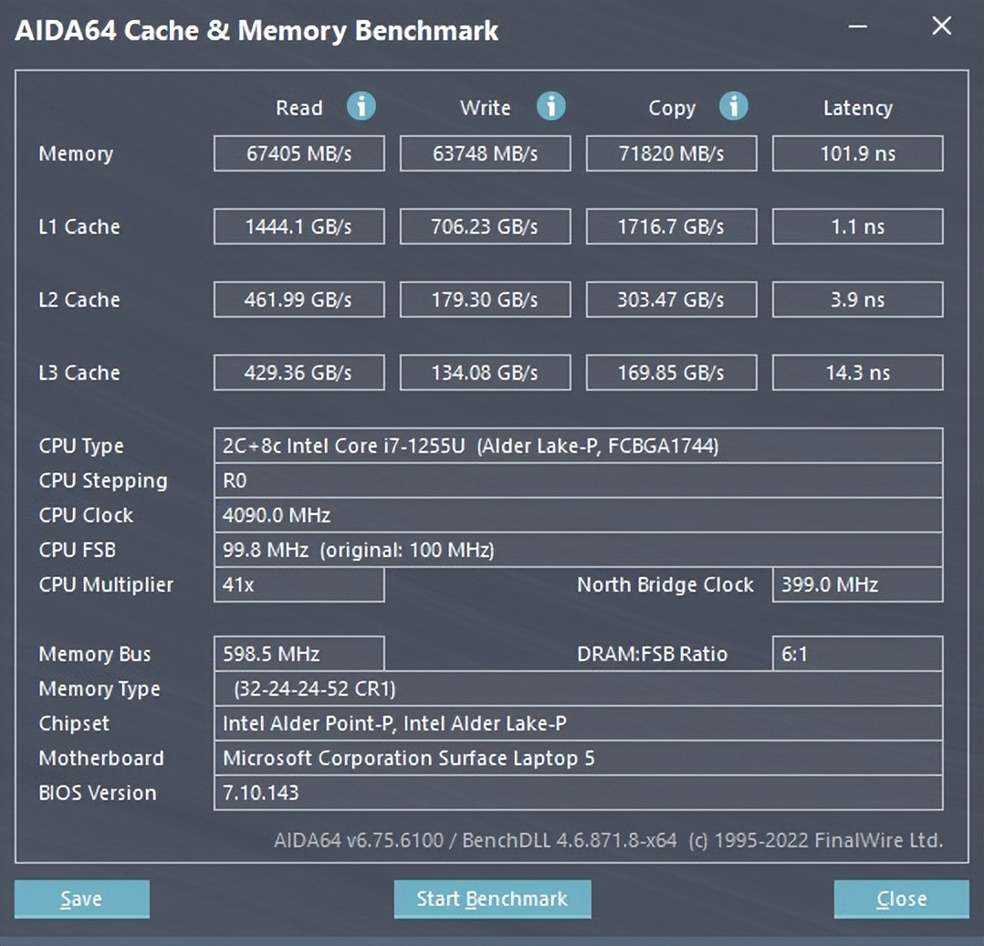This screenshot has height=946, width=984.
Task: Click the Write column info icon
Action: pyautogui.click(x=551, y=107)
